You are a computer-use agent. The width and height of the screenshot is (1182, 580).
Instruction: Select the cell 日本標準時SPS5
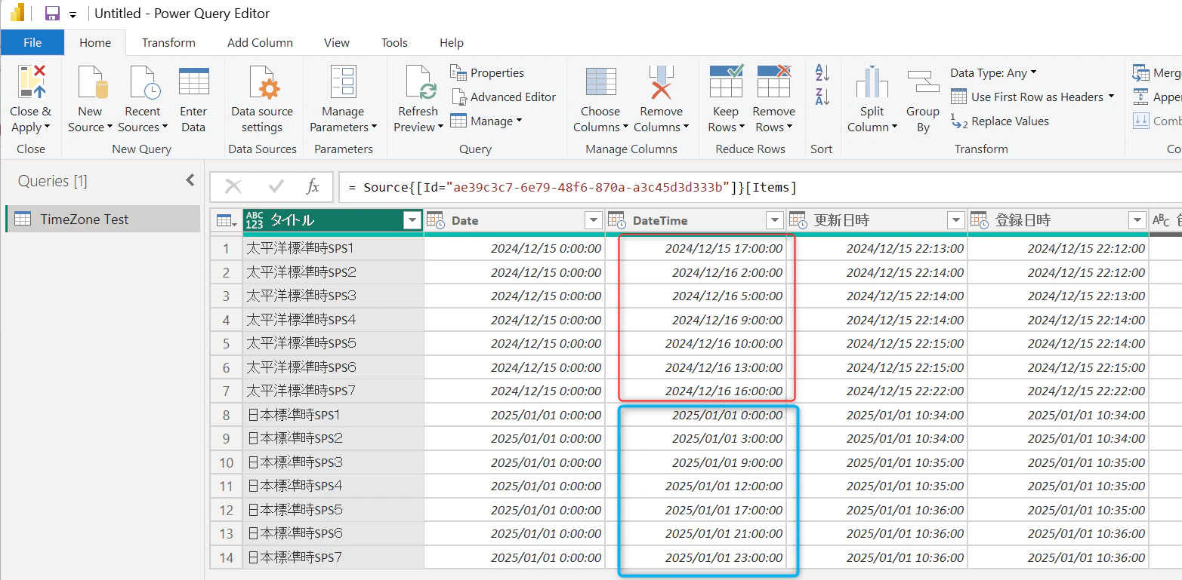pyautogui.click(x=333, y=510)
